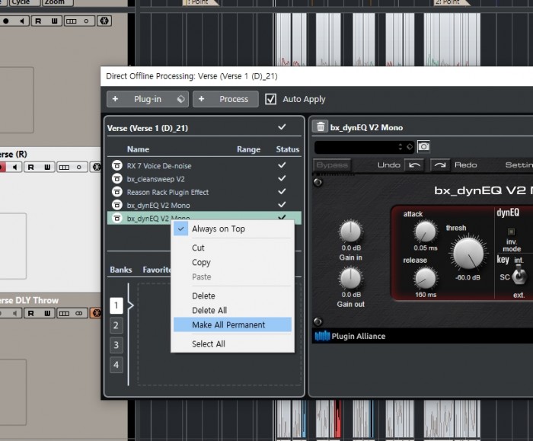Toggle Write automation on Verse DLY Throw track
533x441 pixels.
point(47,313)
